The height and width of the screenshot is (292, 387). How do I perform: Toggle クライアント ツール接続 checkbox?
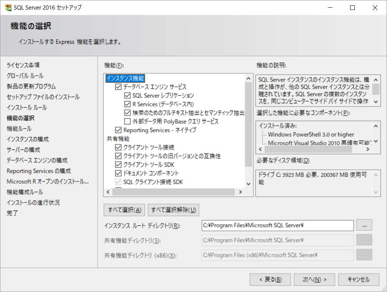pos(118,148)
